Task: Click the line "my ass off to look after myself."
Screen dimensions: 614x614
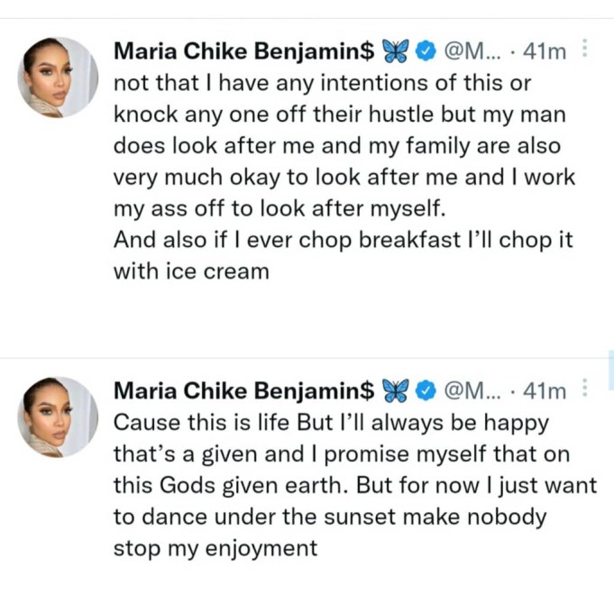Action: [280, 208]
